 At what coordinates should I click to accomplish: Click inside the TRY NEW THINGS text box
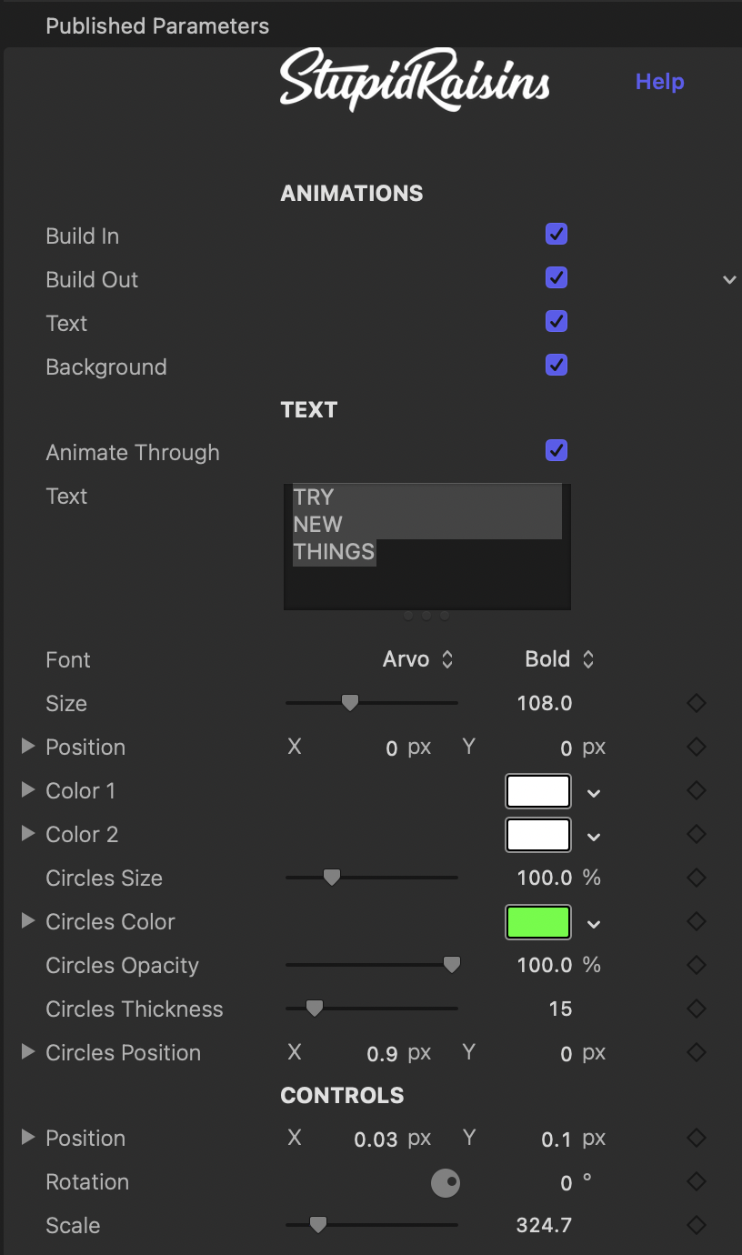(x=427, y=546)
